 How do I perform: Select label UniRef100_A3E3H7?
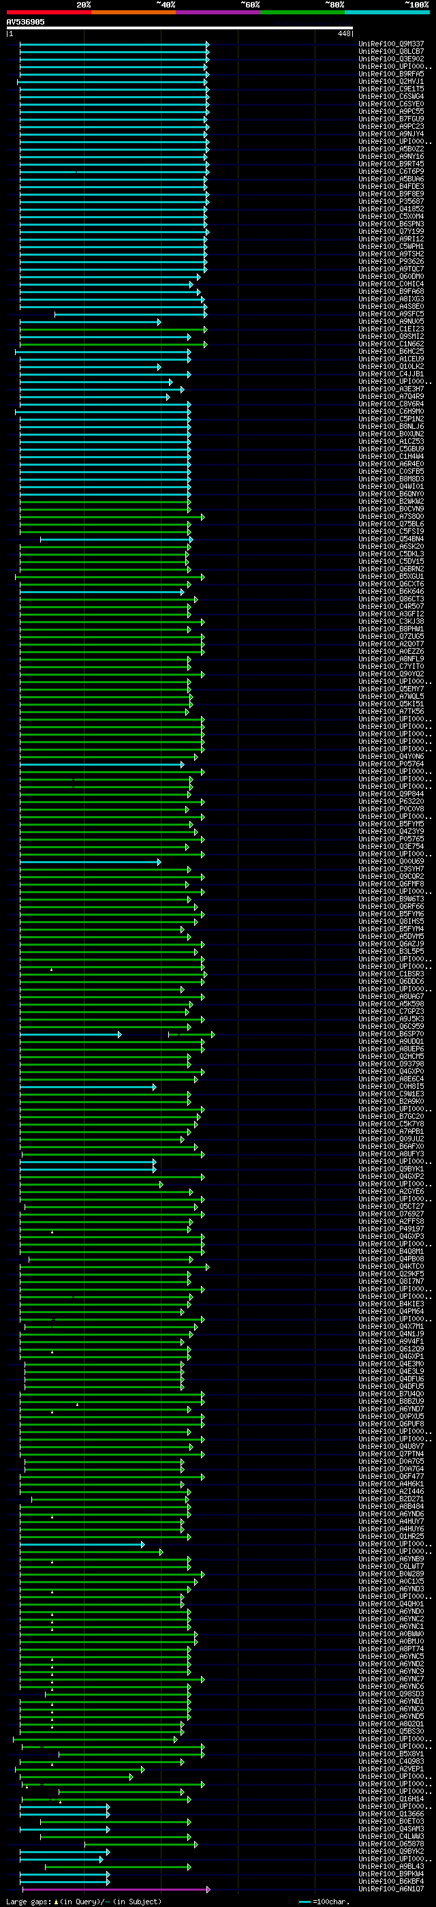click(392, 389)
